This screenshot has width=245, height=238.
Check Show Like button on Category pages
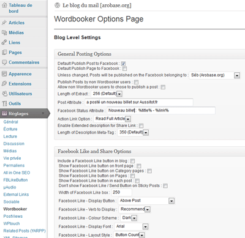tap(149, 171)
